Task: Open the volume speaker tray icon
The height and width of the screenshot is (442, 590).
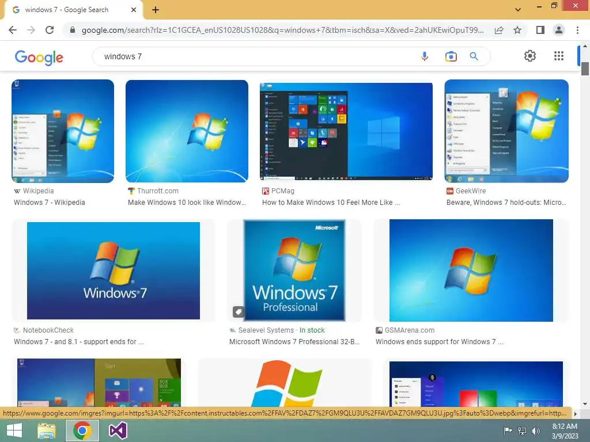Action: click(x=536, y=430)
